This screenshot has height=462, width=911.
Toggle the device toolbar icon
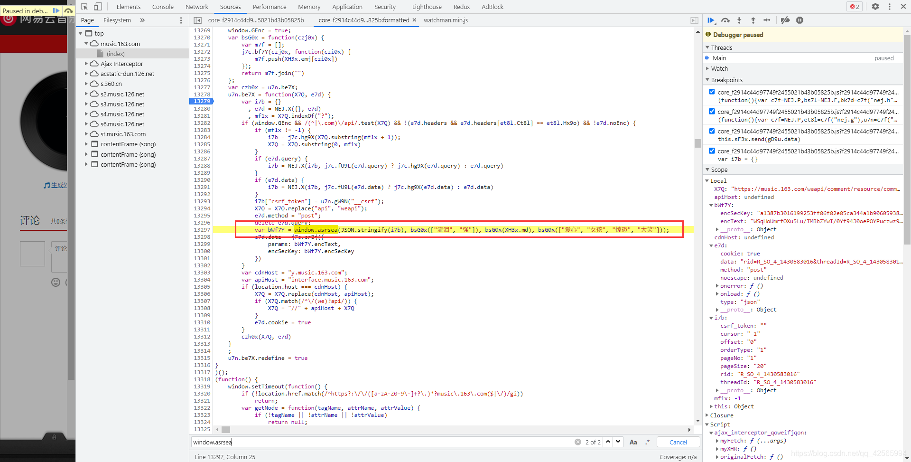point(98,7)
